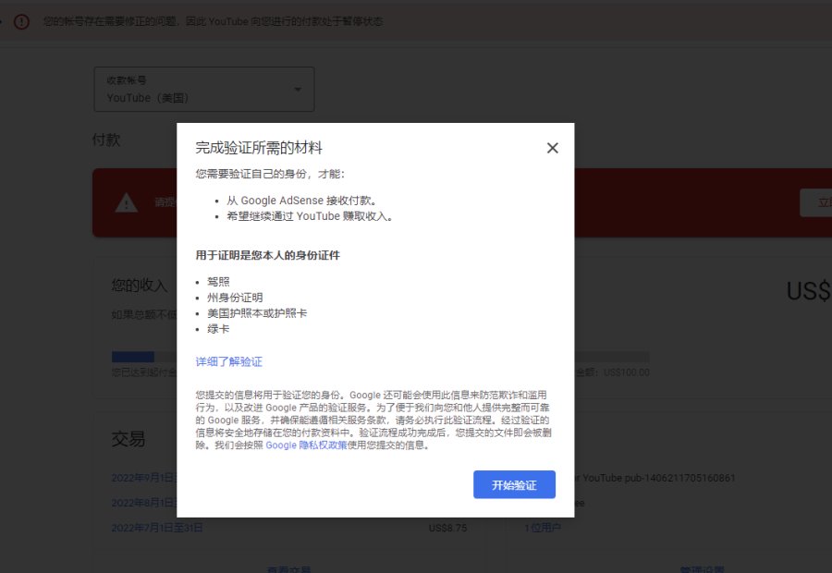This screenshot has width=832, height=573.
Task: Click the 绿卡 list item
Action: click(218, 329)
